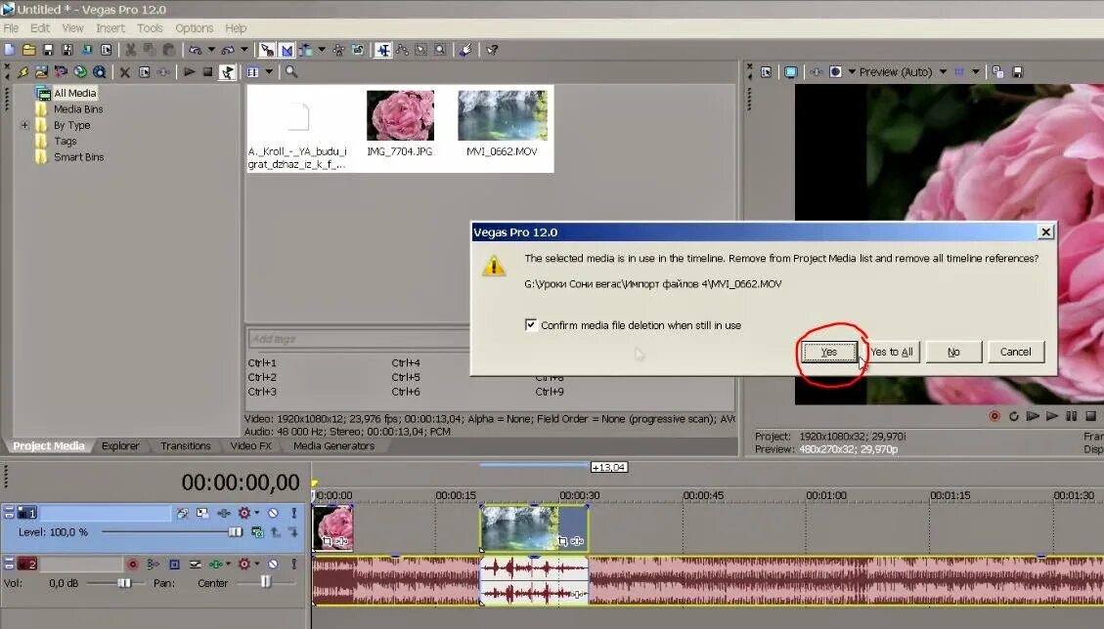The image size is (1104, 629).
Task: Adjust audio track Vol slider handle
Action: point(124,583)
